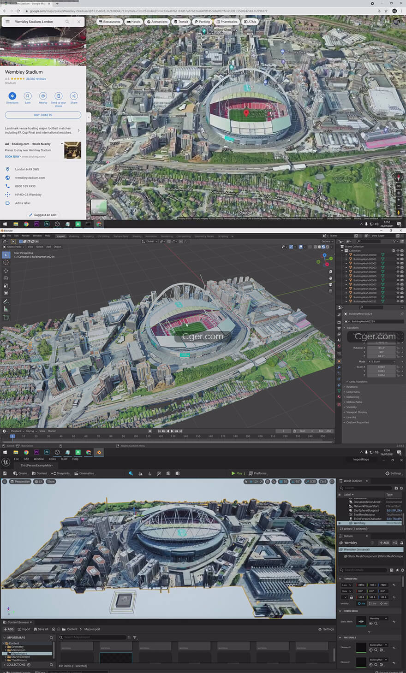
Task: Click the Unreal Play button
Action: point(237,473)
